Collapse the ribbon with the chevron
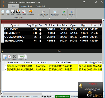 pyautogui.click(x=103, y=18)
